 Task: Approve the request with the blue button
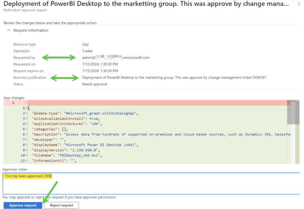[22, 205]
